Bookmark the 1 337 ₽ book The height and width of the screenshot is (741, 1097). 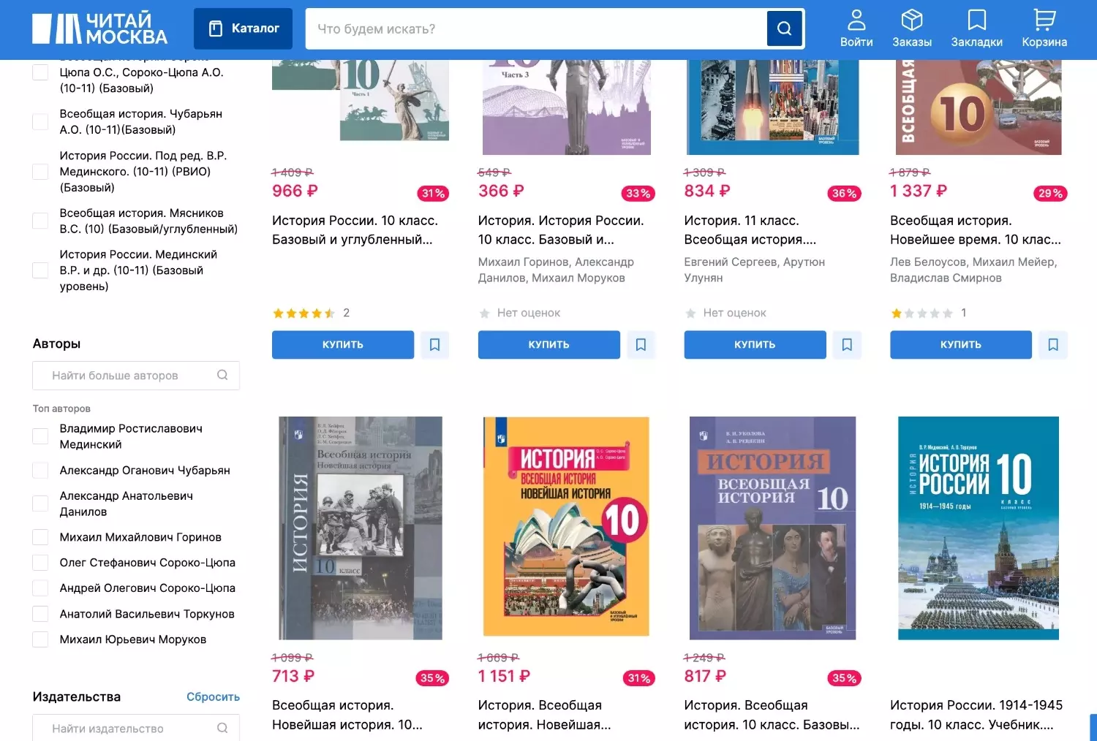point(1053,345)
